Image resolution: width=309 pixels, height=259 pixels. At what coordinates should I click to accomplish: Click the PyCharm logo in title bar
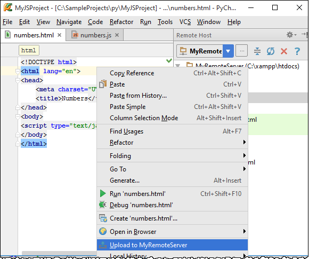(8, 7)
